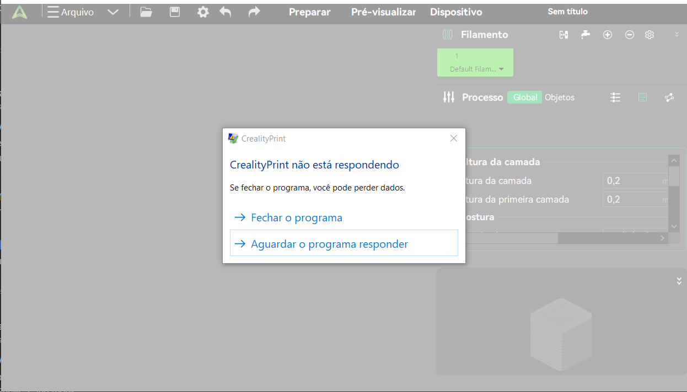The height and width of the screenshot is (392, 687).
Task: Click the settings scrollbar down arrow
Action: [674, 226]
